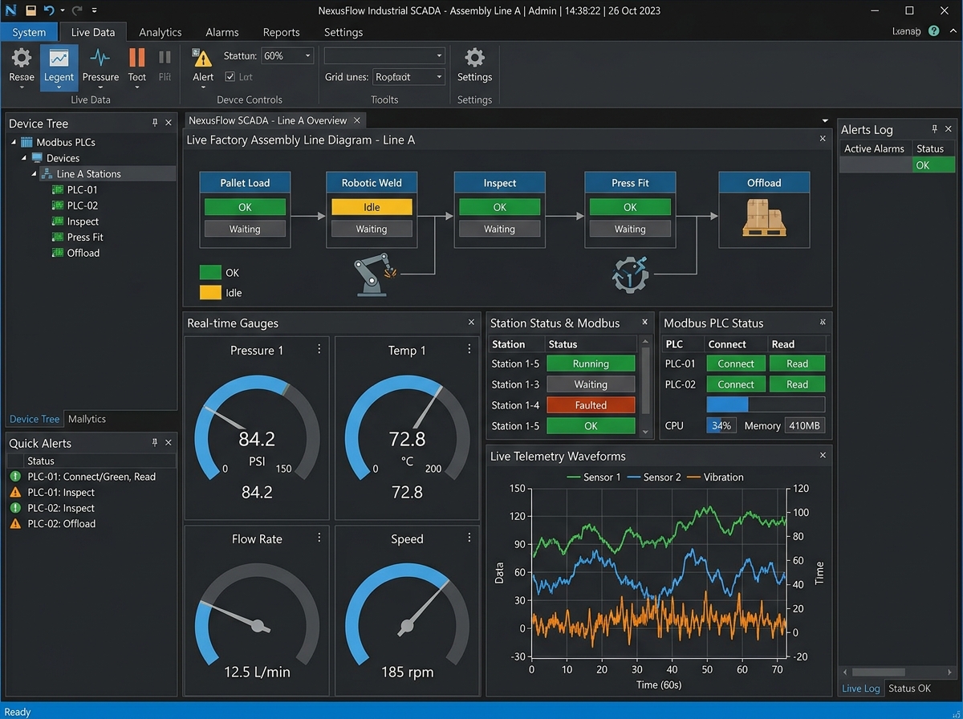
Task: Click the Memory 410MB value
Action: point(804,425)
